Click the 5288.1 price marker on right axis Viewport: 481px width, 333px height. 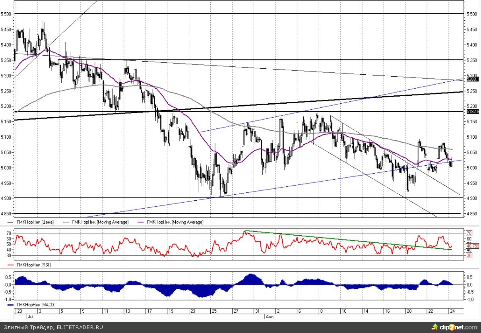[471, 79]
